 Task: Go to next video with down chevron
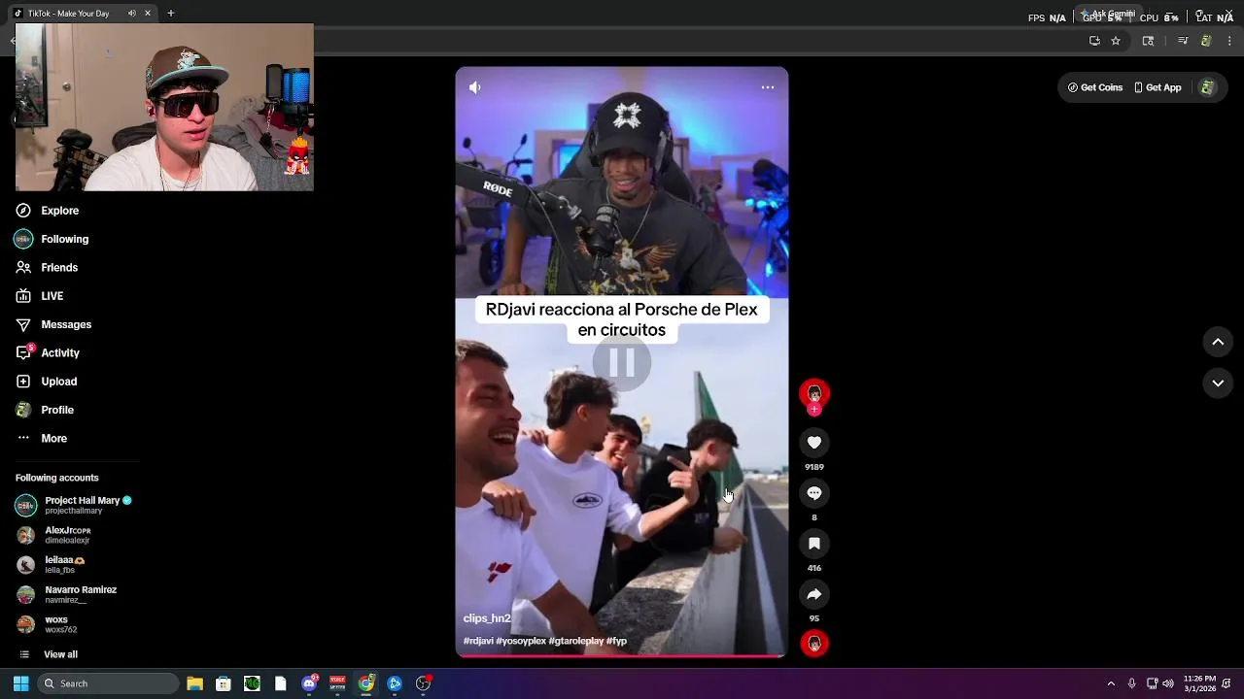coord(1218,383)
